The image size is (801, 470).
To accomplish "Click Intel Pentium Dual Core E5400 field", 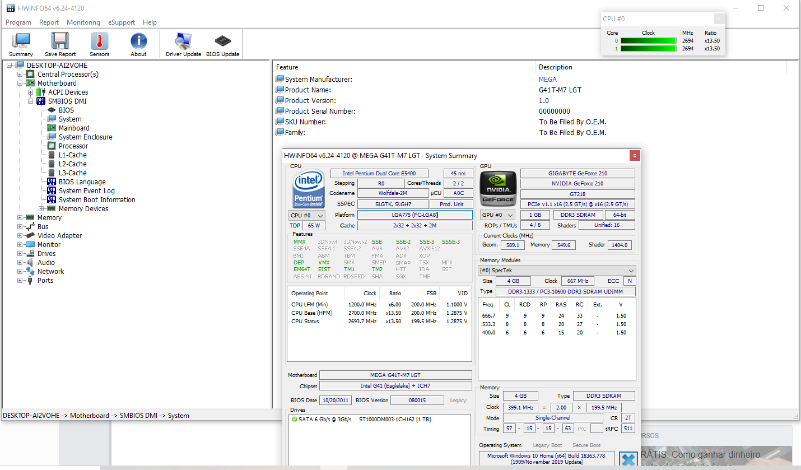I will coord(379,174).
